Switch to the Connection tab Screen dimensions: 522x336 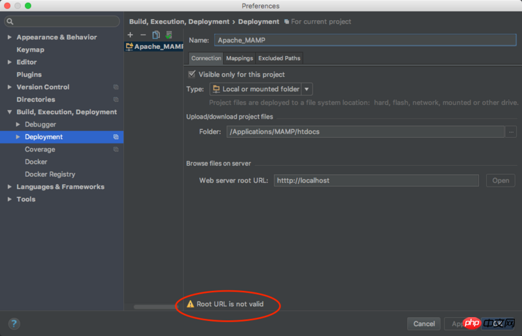click(206, 58)
